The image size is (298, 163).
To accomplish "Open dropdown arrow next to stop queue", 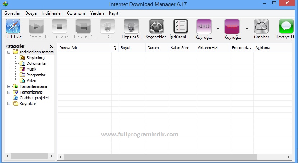I will pyautogui.click(x=247, y=29).
